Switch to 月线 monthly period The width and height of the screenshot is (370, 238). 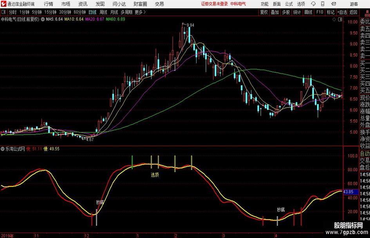(x=114, y=12)
